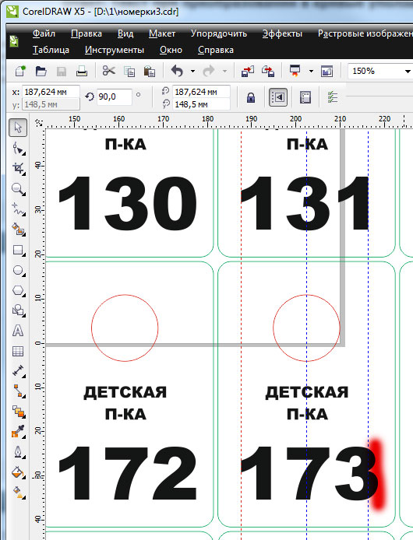Select the Basic Shapes tool

(x=18, y=310)
